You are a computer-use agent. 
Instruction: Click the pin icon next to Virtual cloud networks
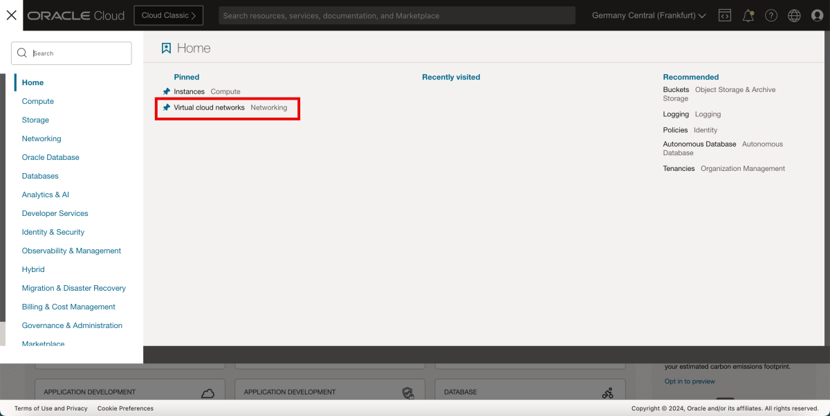pyautogui.click(x=166, y=107)
